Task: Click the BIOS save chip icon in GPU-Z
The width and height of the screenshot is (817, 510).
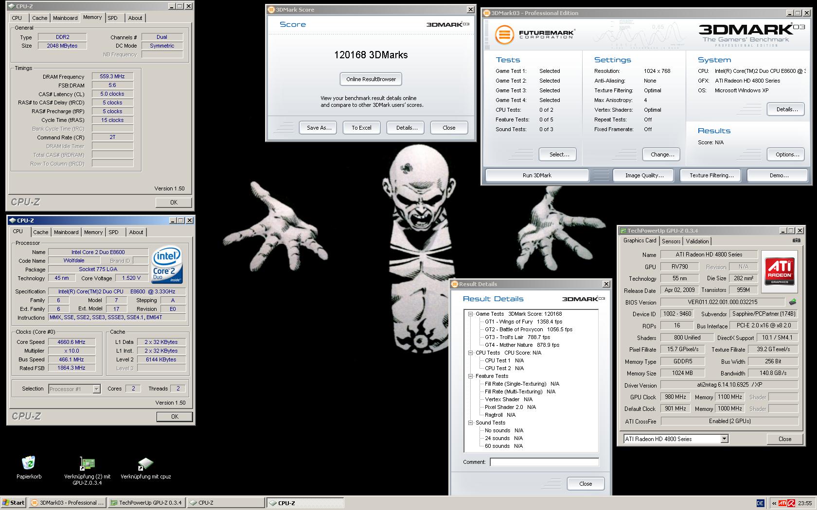Action: 793,302
